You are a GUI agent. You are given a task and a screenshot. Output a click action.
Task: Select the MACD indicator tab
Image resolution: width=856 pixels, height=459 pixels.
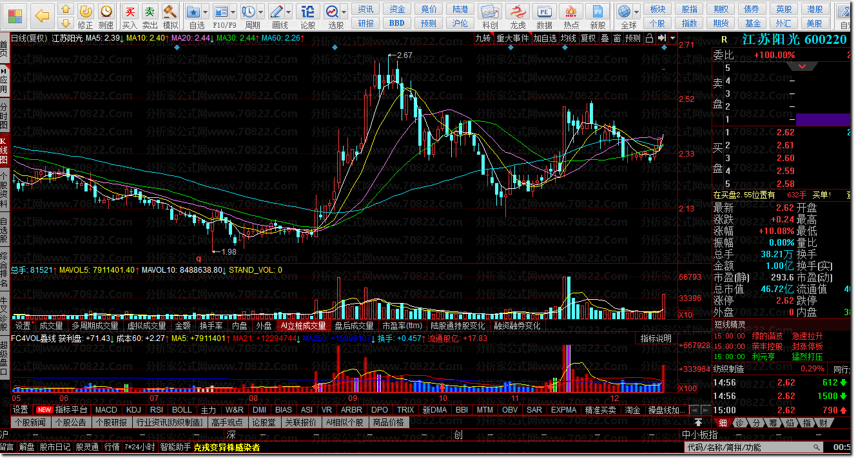[x=106, y=410]
